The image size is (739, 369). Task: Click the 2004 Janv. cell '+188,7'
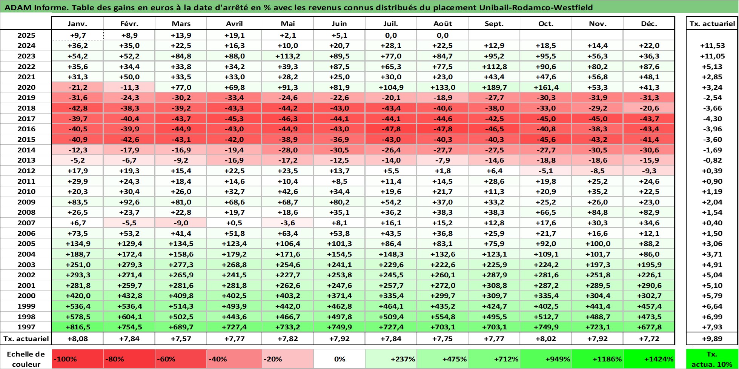coord(78,254)
